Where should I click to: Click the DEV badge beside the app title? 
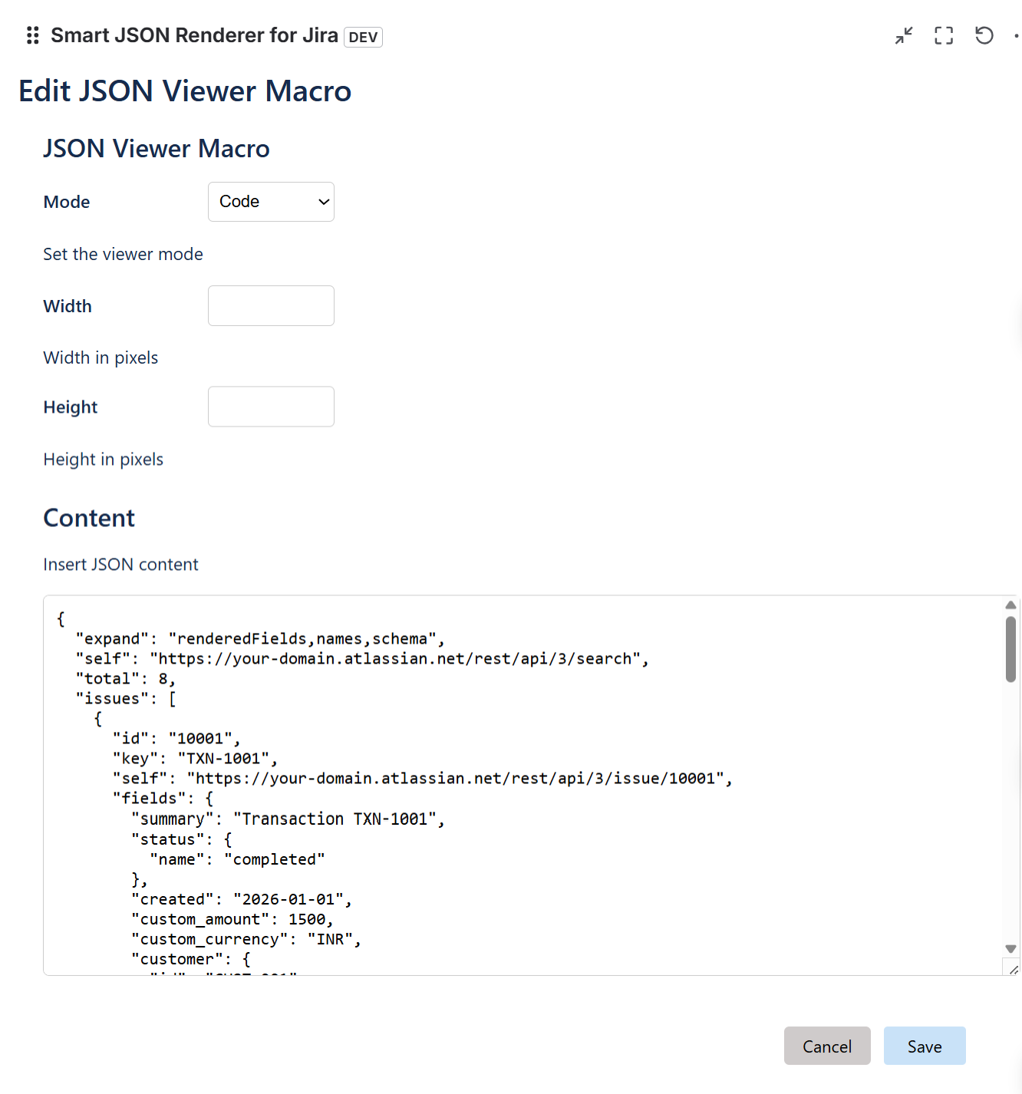pyautogui.click(x=363, y=37)
